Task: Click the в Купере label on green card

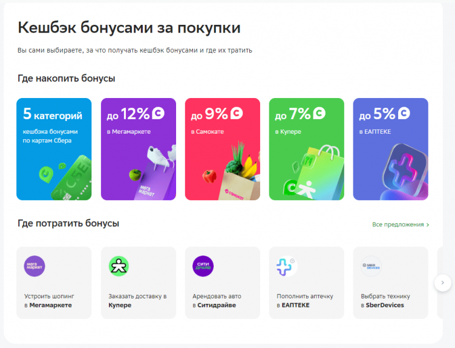Action: [288, 131]
